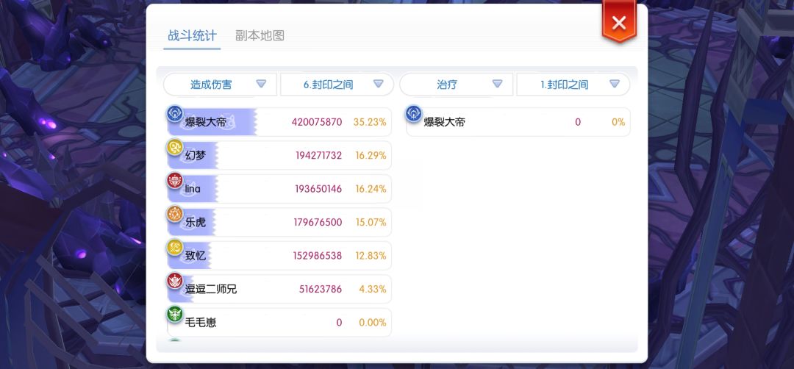This screenshot has height=369, width=794.
Task: Switch to the 战斗统计 tab
Action: [x=192, y=35]
